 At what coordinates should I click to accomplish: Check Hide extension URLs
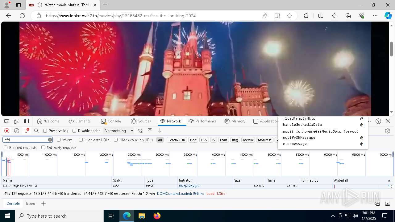tap(116, 140)
